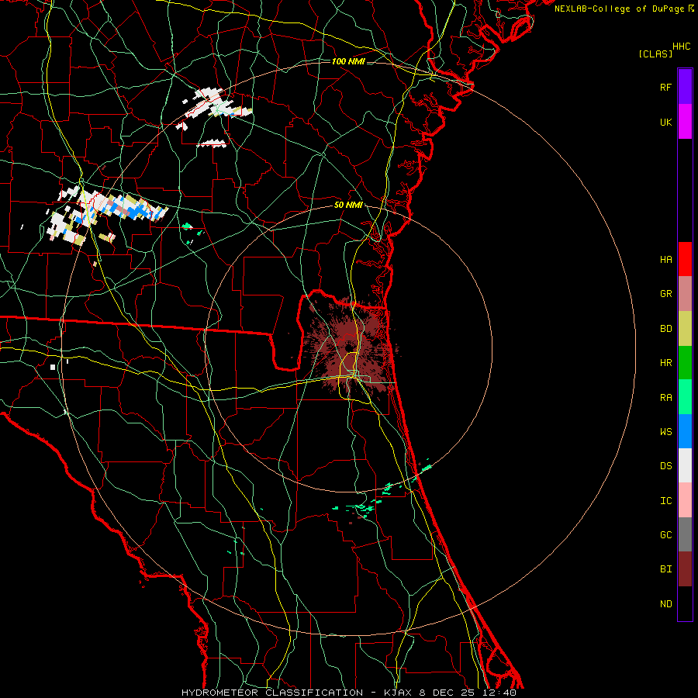Click the RA legend label
The image size is (698, 698).
pyautogui.click(x=665, y=398)
